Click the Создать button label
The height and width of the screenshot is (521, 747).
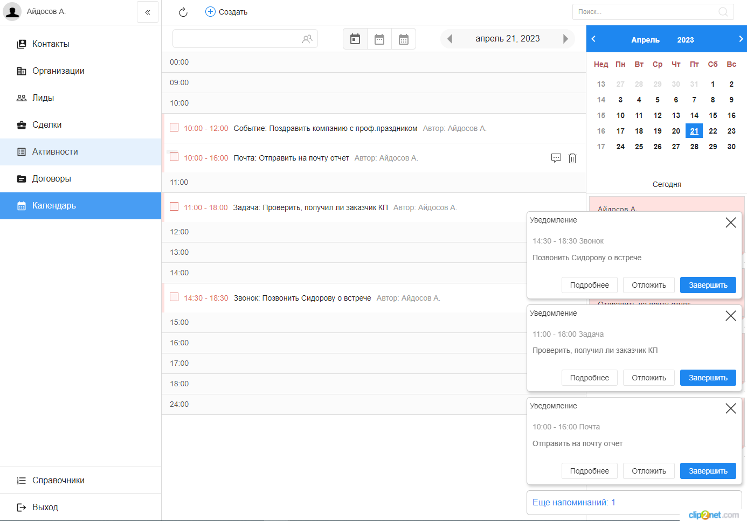tap(233, 12)
